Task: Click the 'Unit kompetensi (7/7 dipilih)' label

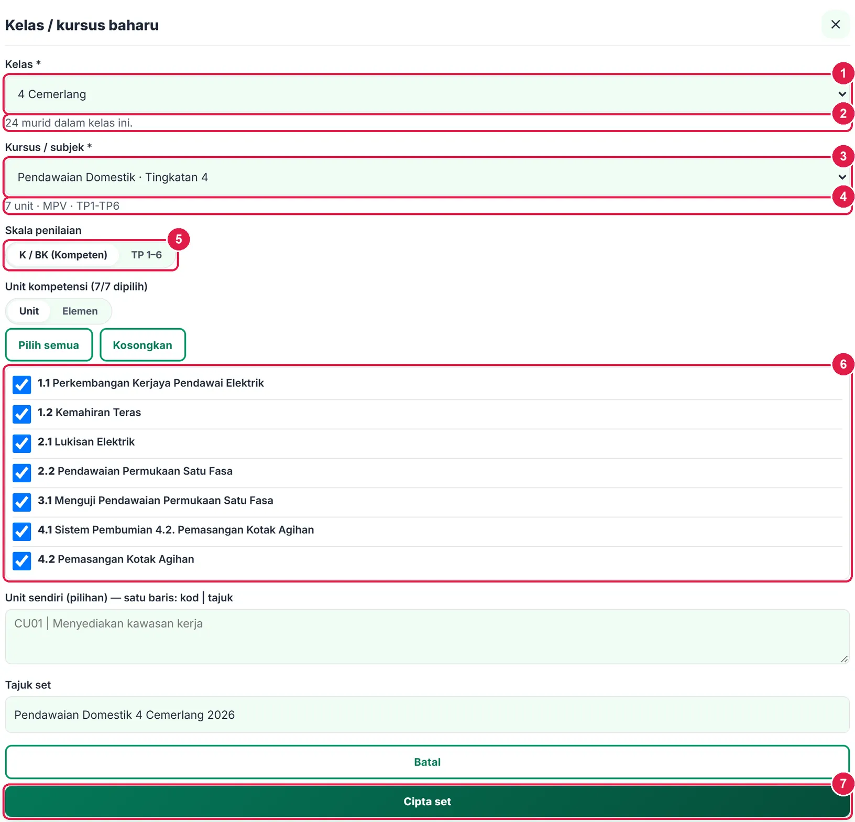Action: [x=76, y=286]
